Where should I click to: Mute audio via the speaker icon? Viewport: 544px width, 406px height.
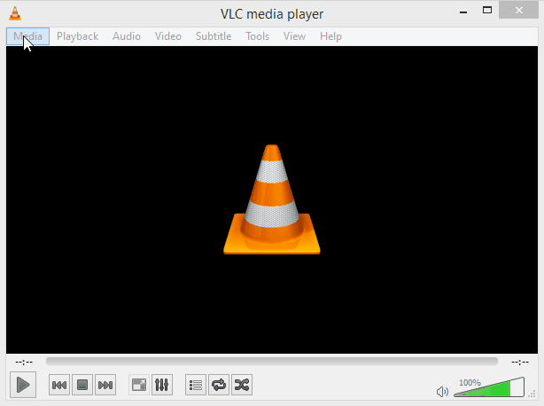(442, 392)
